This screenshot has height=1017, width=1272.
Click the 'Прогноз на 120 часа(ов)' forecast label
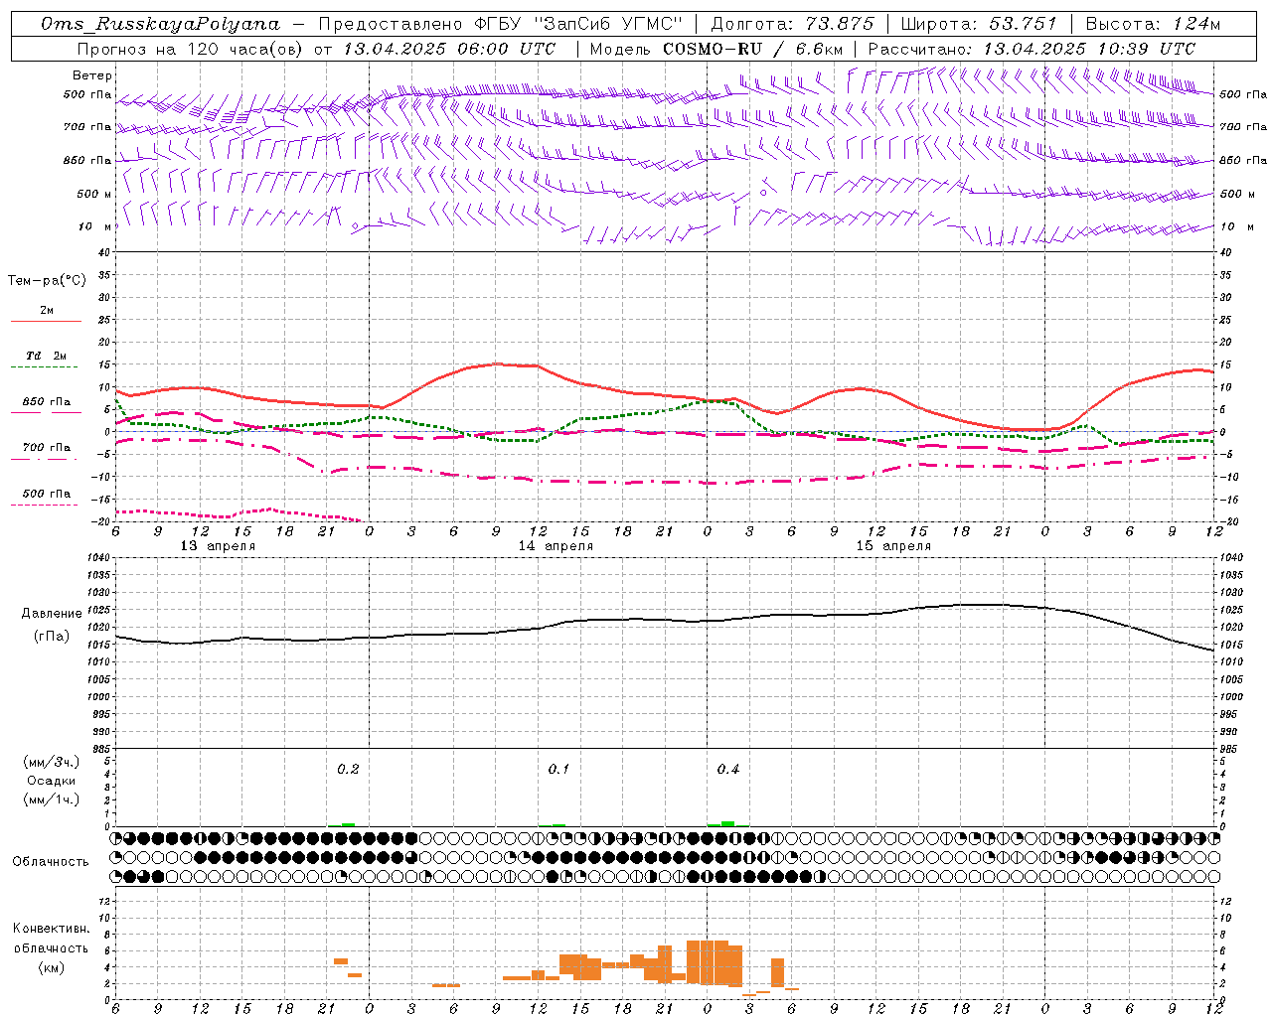point(191,48)
